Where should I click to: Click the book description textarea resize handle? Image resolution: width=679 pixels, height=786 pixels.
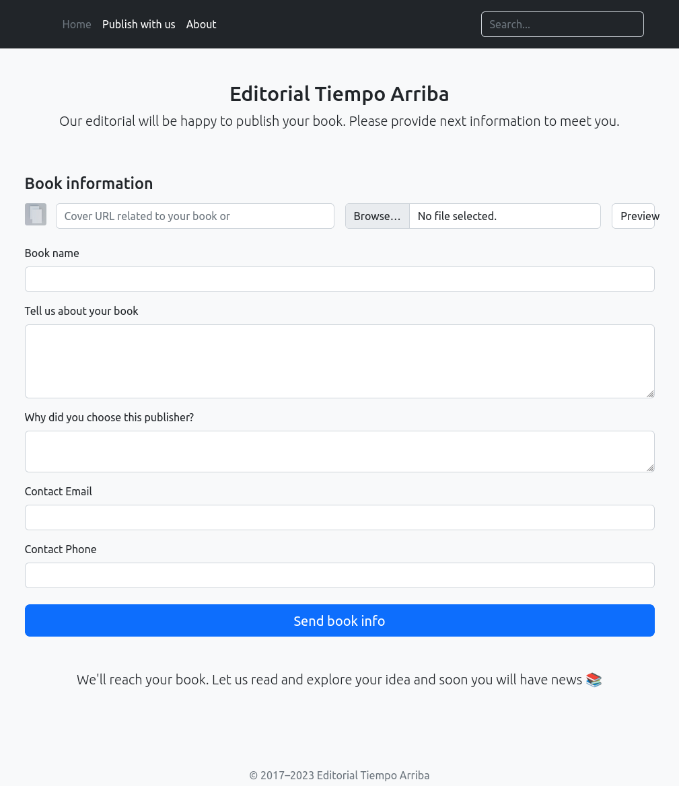click(x=650, y=394)
